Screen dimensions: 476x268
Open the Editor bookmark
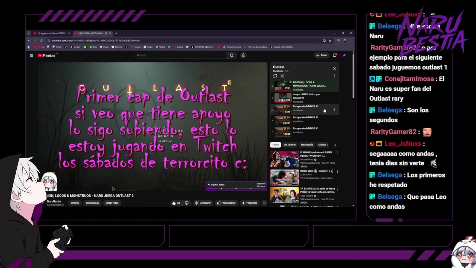148,47
